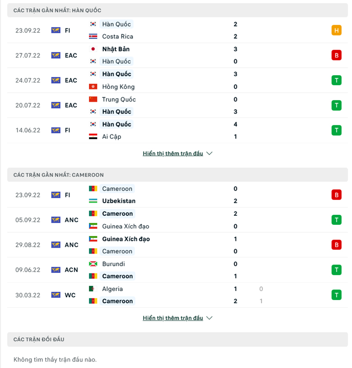This screenshot has height=368, width=352.
Task: Open the Trung Quốc team name
Action: pos(119,99)
